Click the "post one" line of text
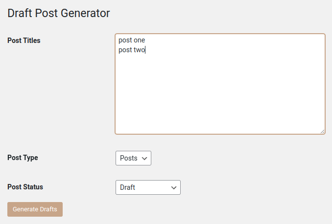Viewport: 332px width, 224px height. coord(132,40)
